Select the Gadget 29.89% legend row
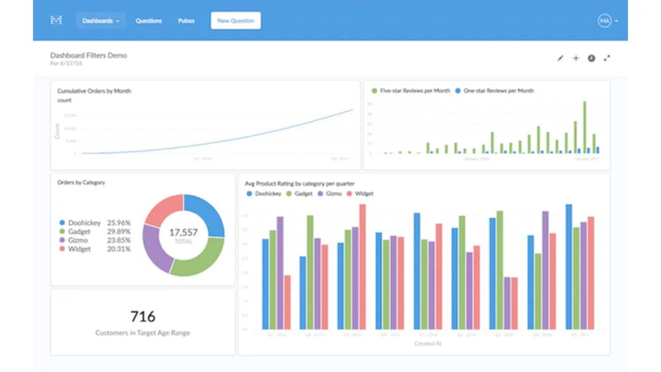The width and height of the screenshot is (661, 372). click(95, 231)
